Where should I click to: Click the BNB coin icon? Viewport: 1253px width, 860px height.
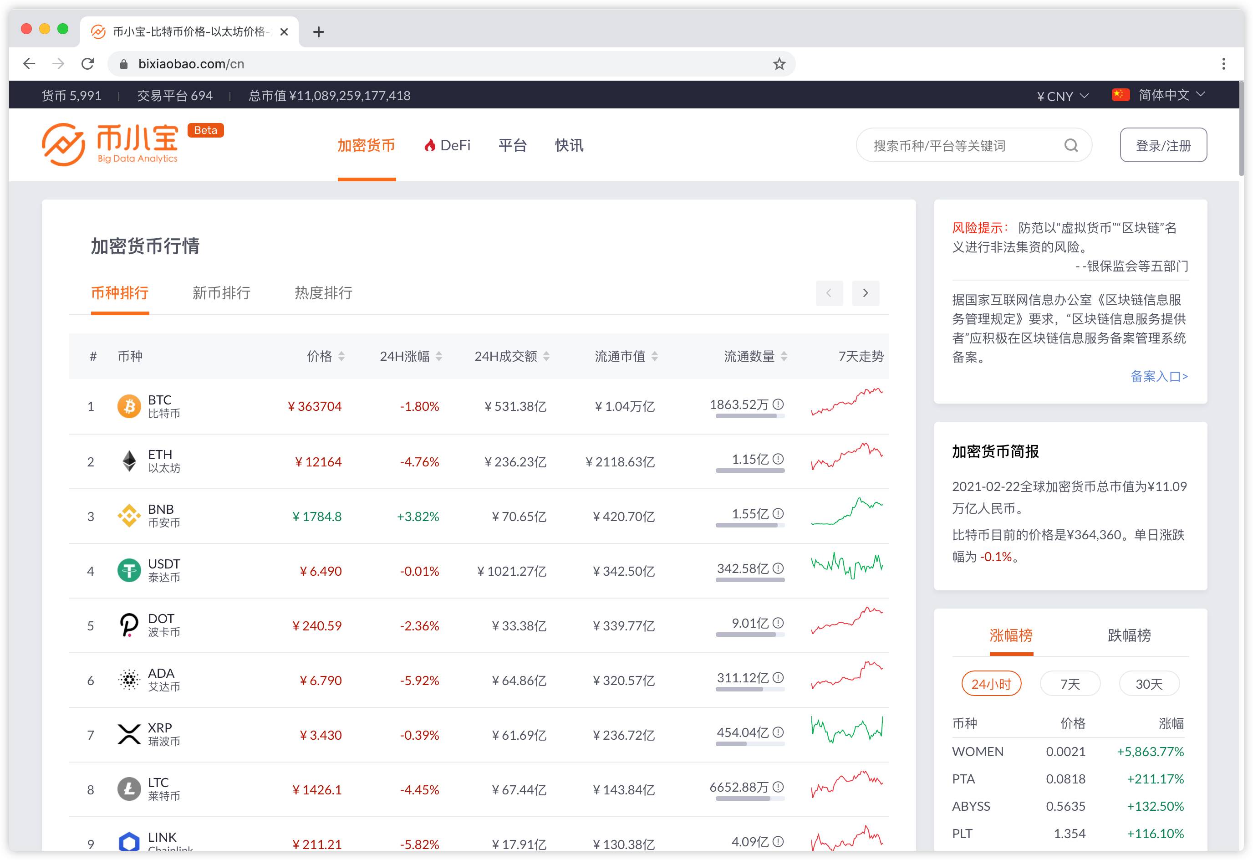coord(129,516)
